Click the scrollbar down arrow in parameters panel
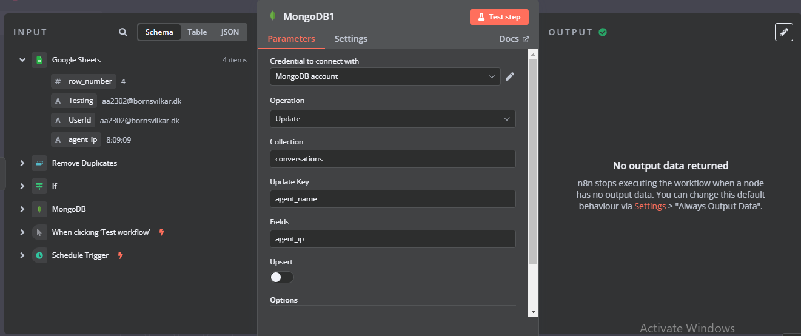The image size is (801, 336). click(x=533, y=312)
